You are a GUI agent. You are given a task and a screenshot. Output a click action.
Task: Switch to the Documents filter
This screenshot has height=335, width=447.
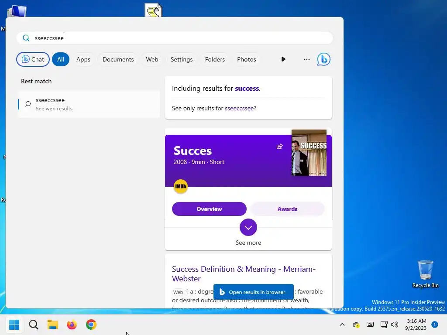point(118,59)
